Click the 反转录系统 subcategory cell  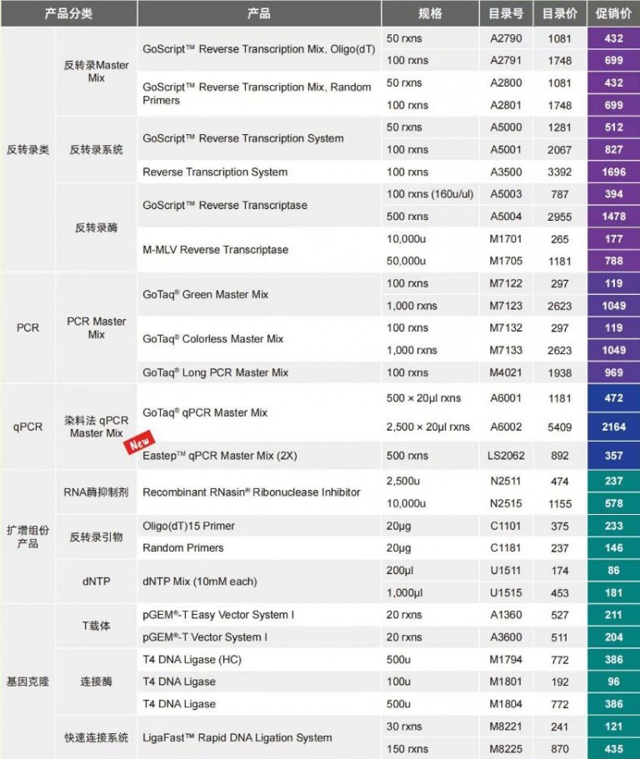[96, 150]
